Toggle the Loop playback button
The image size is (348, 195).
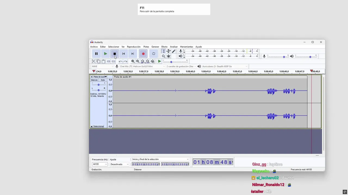coord(154,54)
